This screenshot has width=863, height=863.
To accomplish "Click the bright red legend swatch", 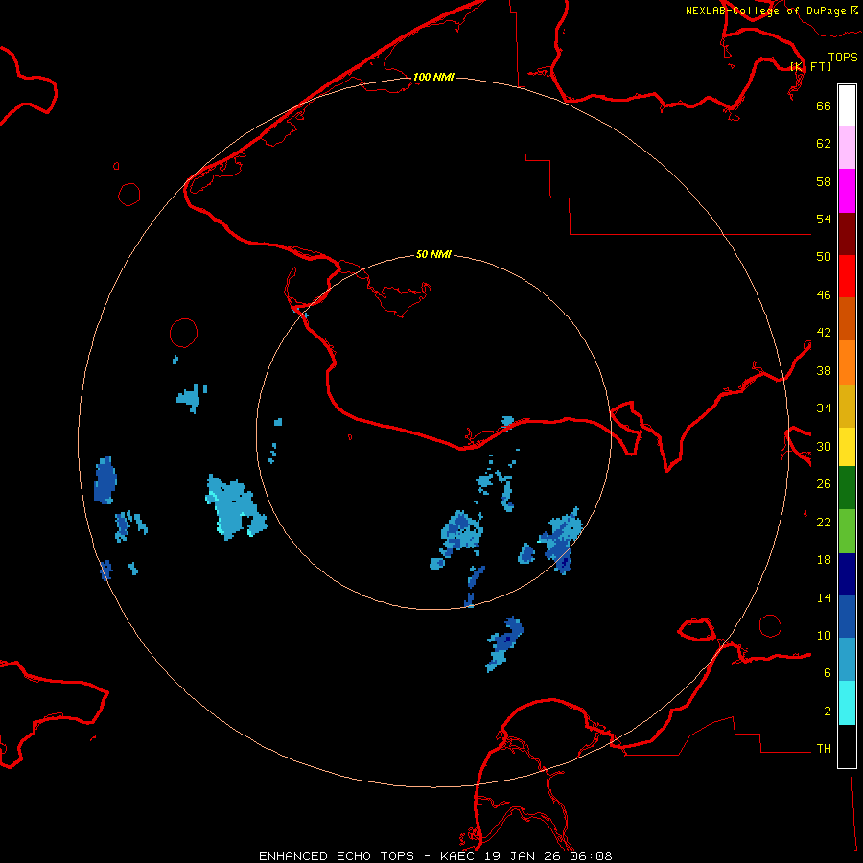I will [847, 276].
